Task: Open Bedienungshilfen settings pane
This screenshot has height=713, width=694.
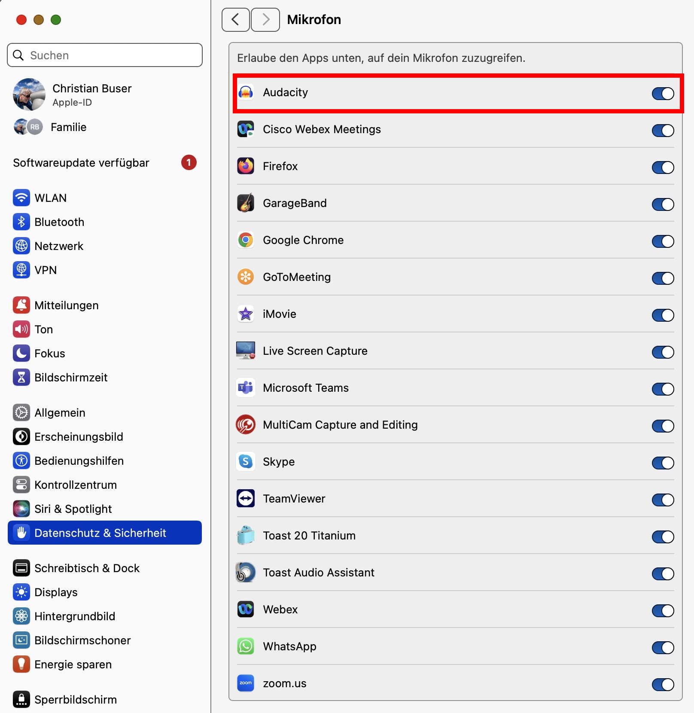Action: point(105,461)
